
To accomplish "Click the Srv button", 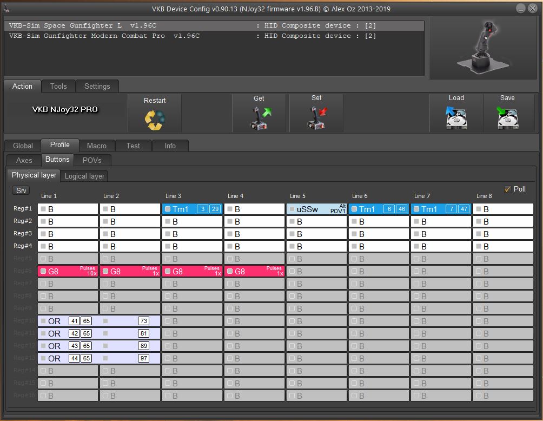I will point(21,190).
